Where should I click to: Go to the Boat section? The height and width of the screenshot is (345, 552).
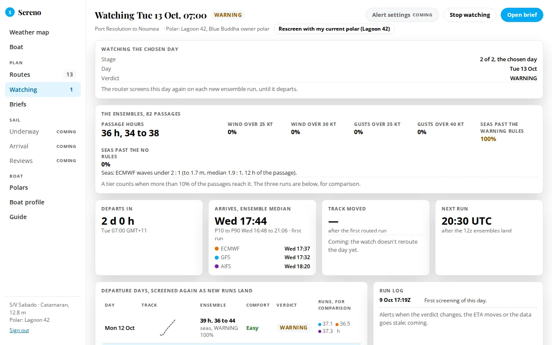click(43, 47)
